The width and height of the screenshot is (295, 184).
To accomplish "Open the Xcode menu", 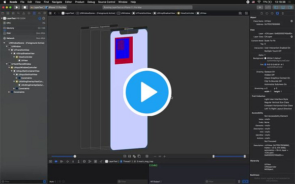I will (x=13, y=2).
